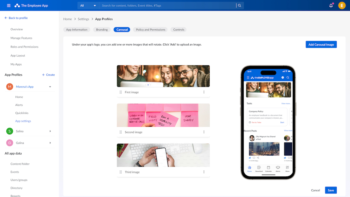Open three-dot menu for Third image
Image resolution: width=350 pixels, height=197 pixels.
pyautogui.click(x=204, y=172)
